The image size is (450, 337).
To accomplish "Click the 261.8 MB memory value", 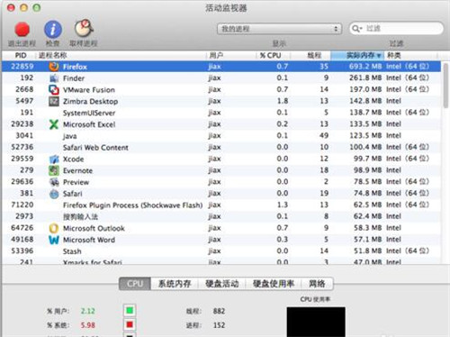I will point(365,77).
